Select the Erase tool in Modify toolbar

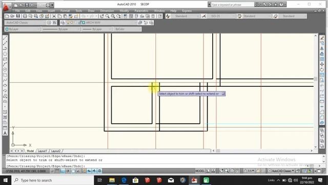pyautogui.click(x=322, y=38)
